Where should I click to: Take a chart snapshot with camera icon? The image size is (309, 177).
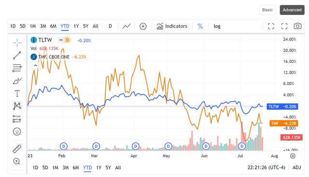coord(297,26)
